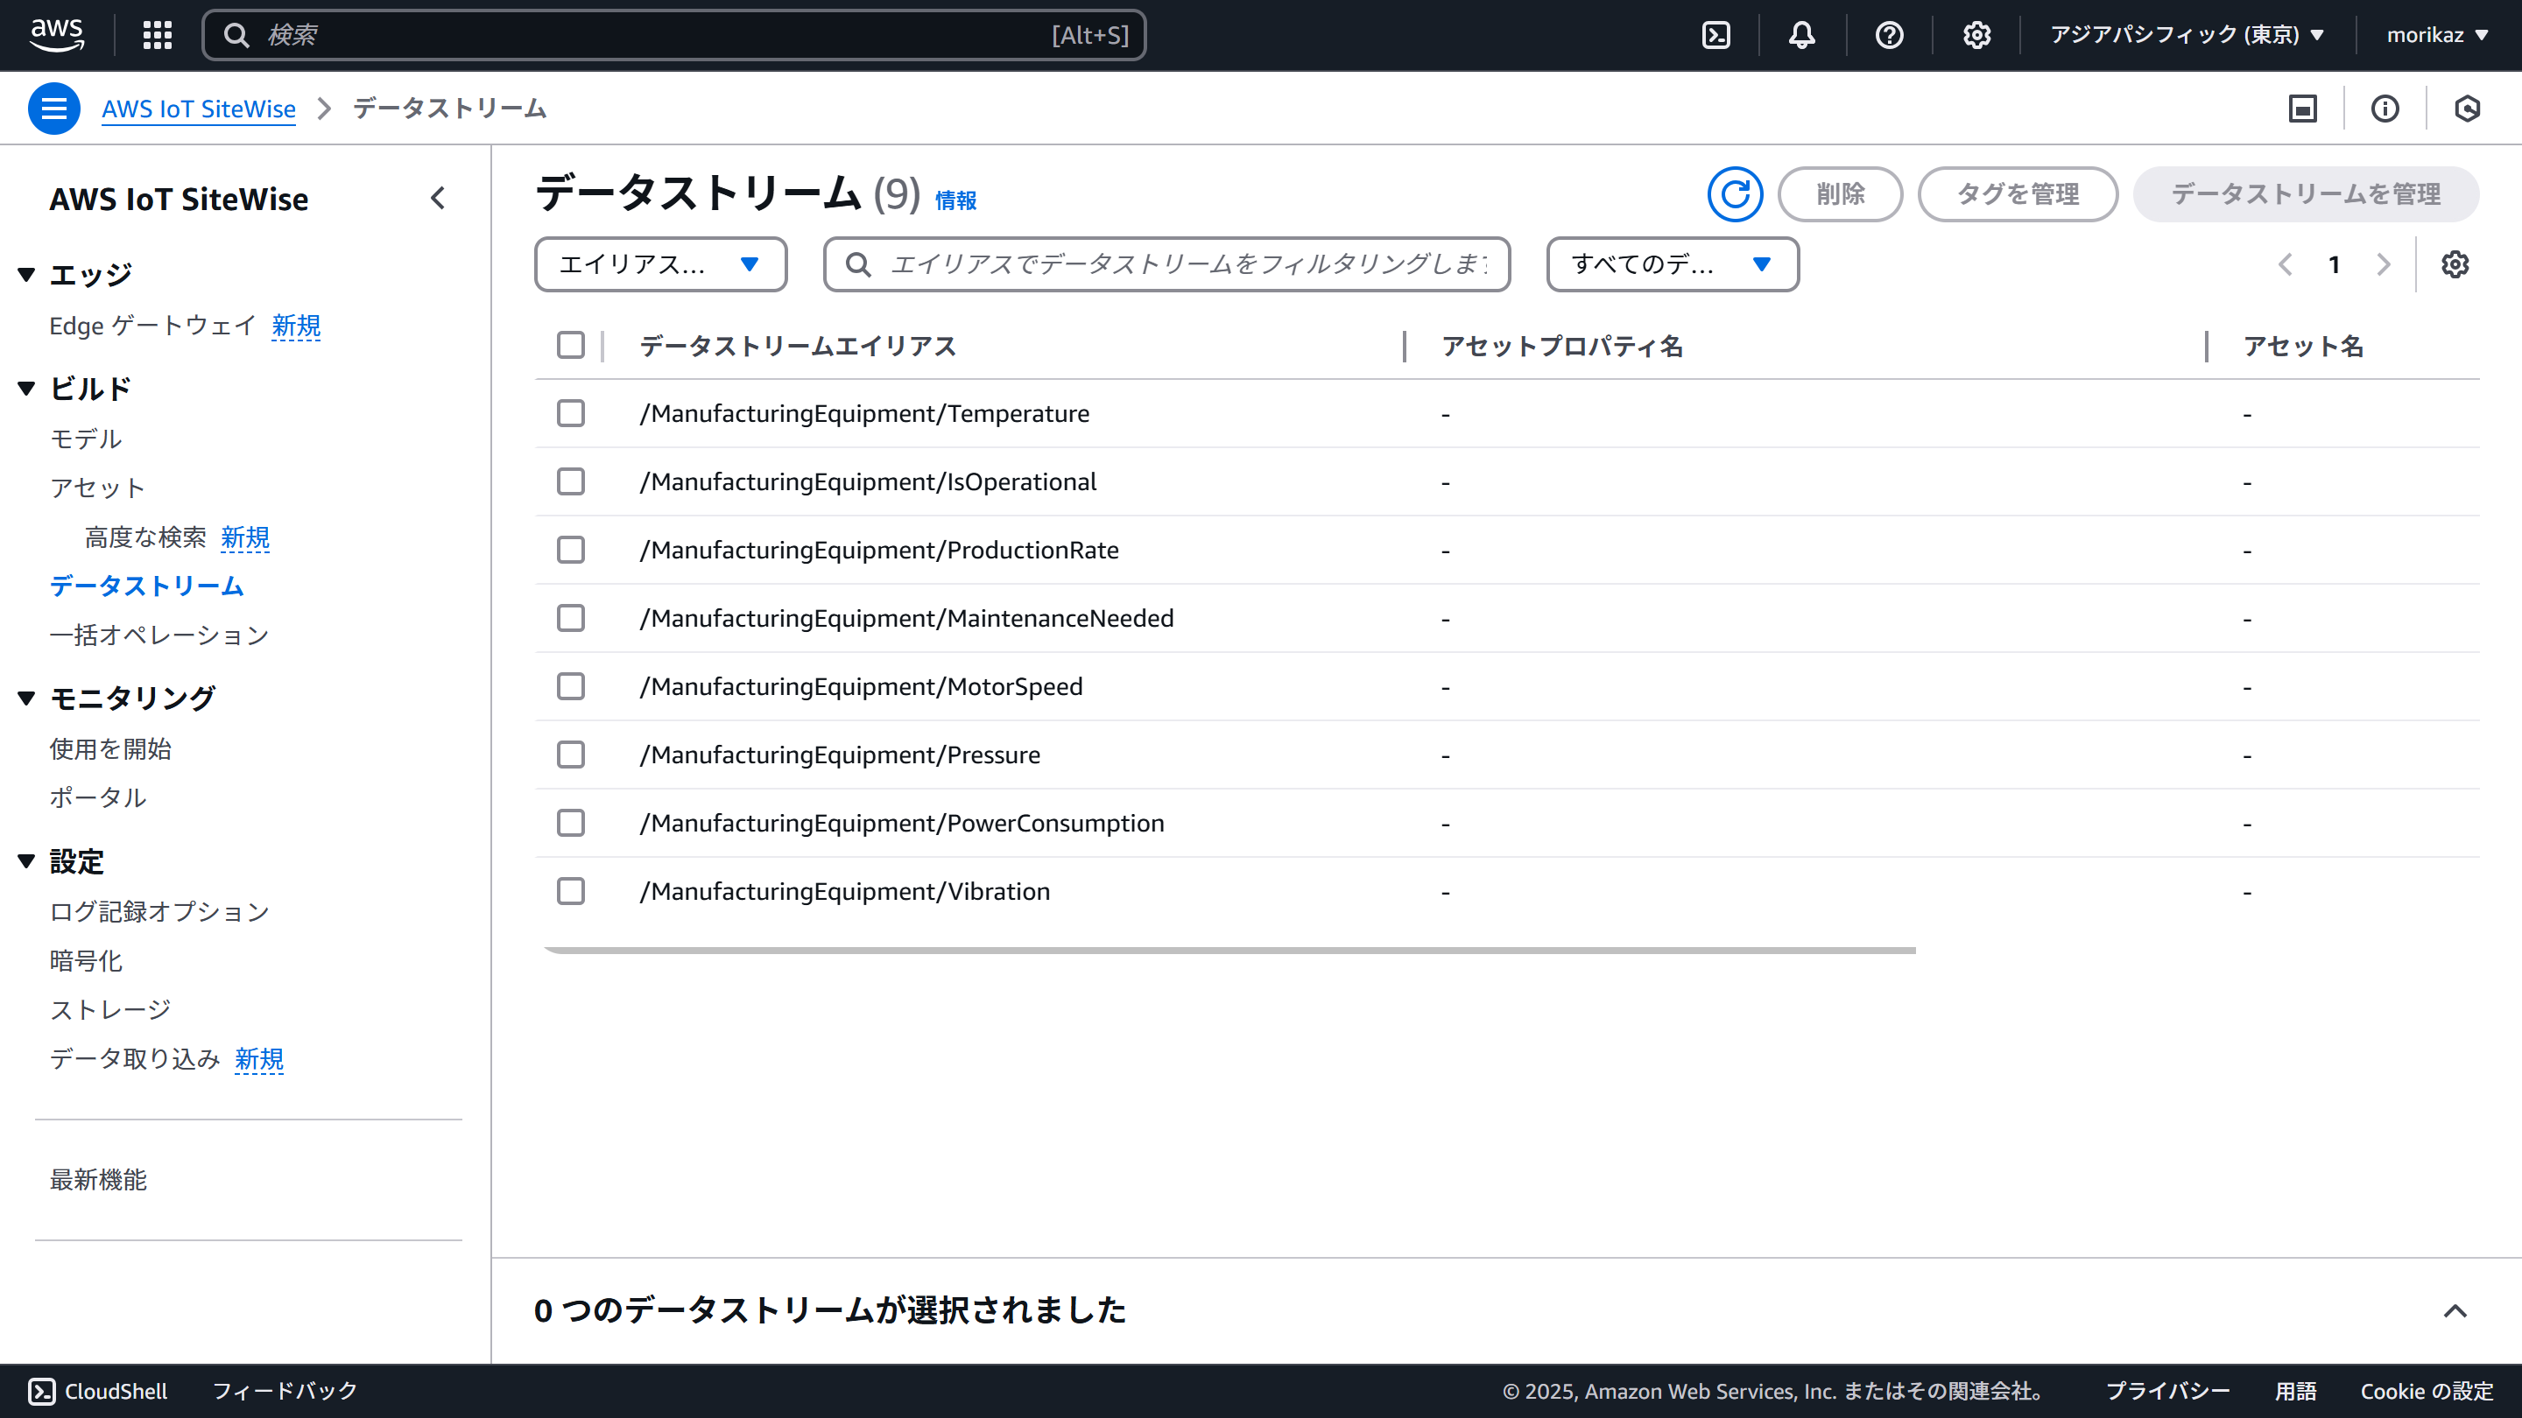The width and height of the screenshot is (2522, 1418).
Task: Open the エイリアス filter type dropdown
Action: point(660,264)
